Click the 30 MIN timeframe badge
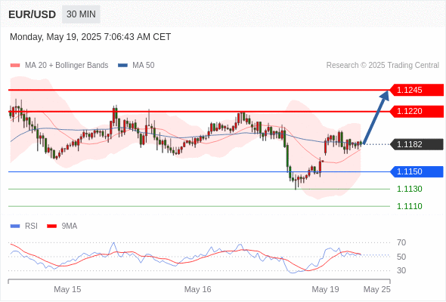The width and height of the screenshot is (446, 302). tap(81, 14)
